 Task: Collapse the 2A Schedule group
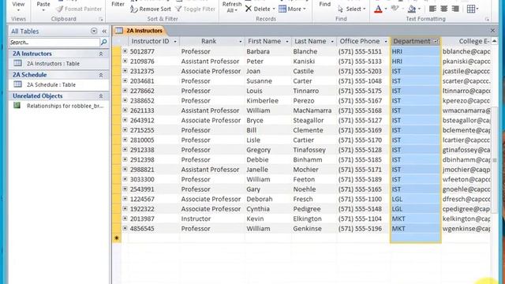pyautogui.click(x=101, y=75)
